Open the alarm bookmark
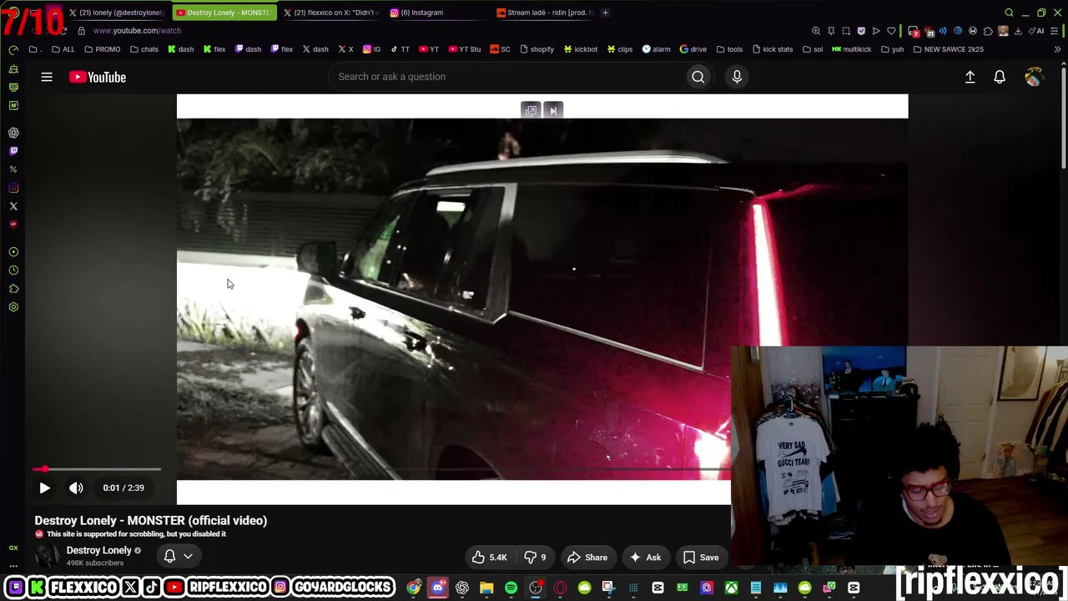The image size is (1068, 601). [x=656, y=49]
